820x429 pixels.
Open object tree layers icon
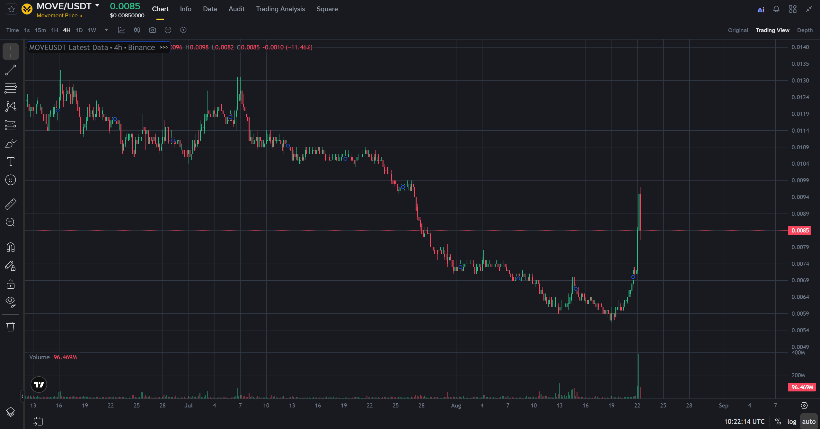11,412
